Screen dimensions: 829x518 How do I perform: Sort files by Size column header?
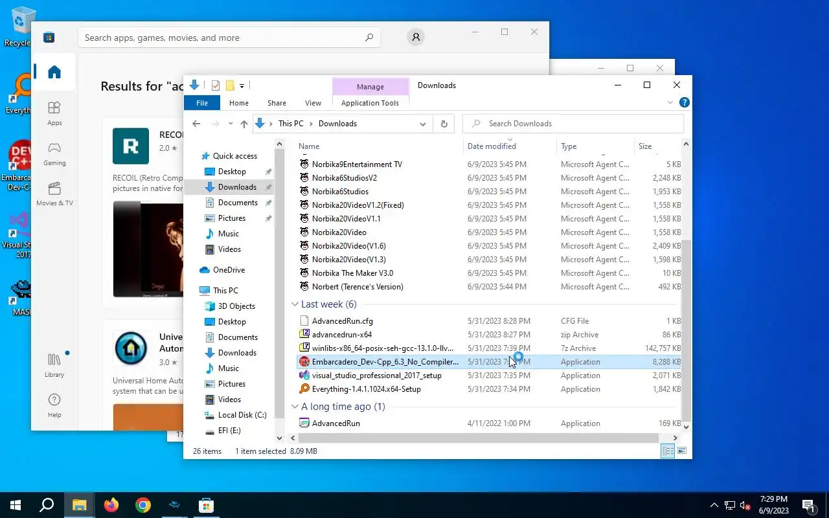[657, 146]
